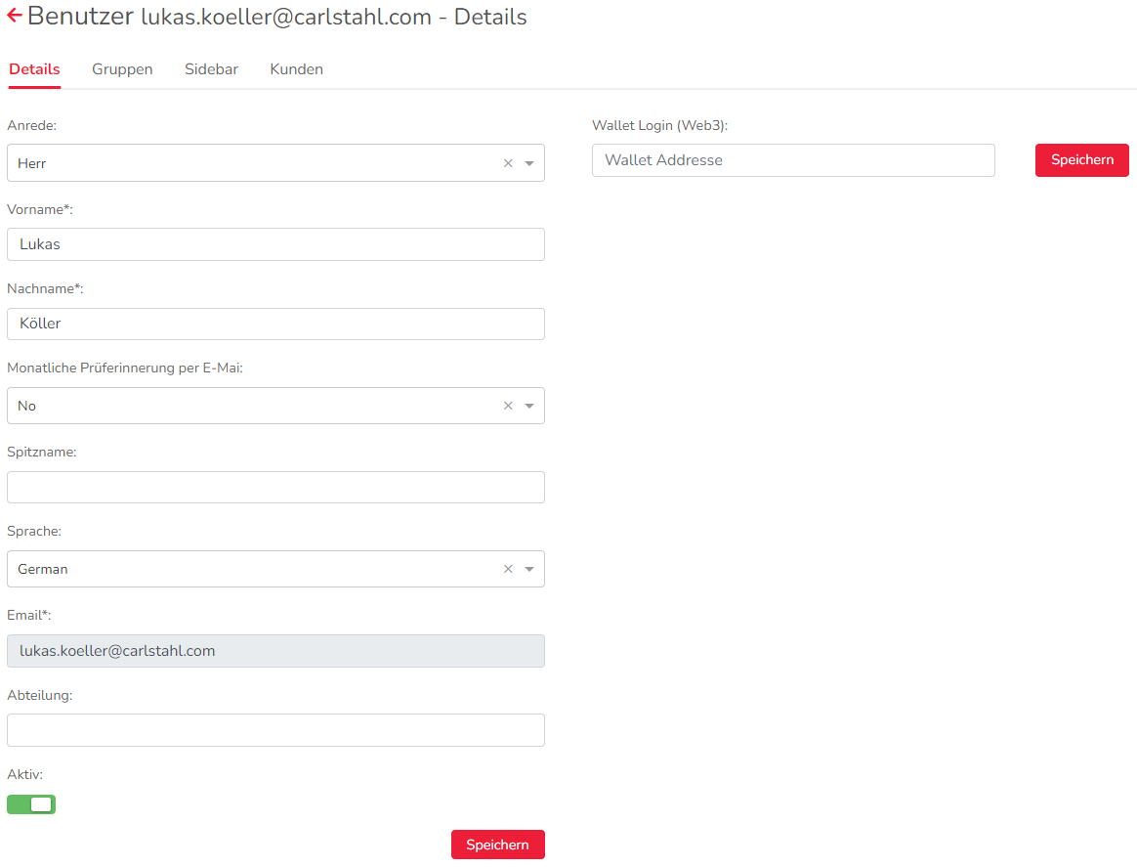Clear the Anrede selection with X icon
This screenshot has height=867, width=1137.
[x=508, y=163]
